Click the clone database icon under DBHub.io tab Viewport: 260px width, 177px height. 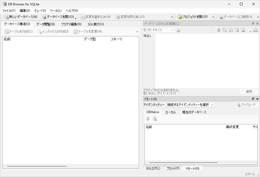click(155, 119)
